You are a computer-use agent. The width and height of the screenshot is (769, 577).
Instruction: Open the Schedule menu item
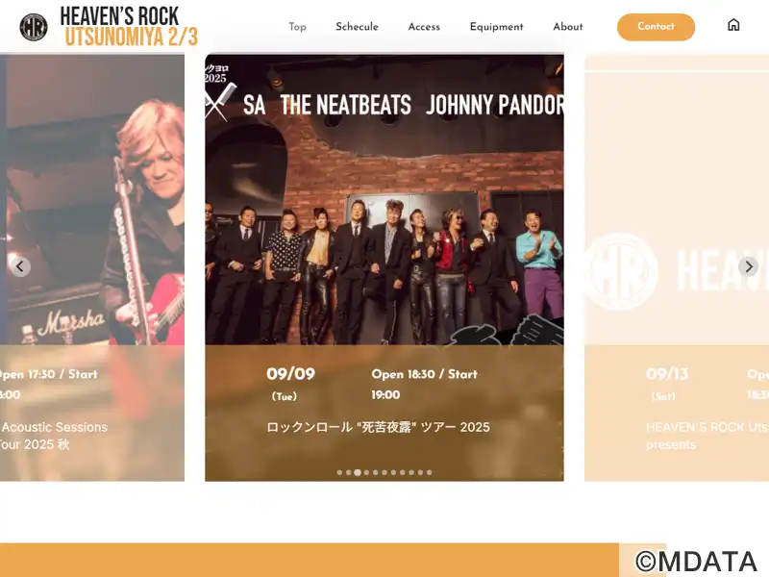[357, 27]
